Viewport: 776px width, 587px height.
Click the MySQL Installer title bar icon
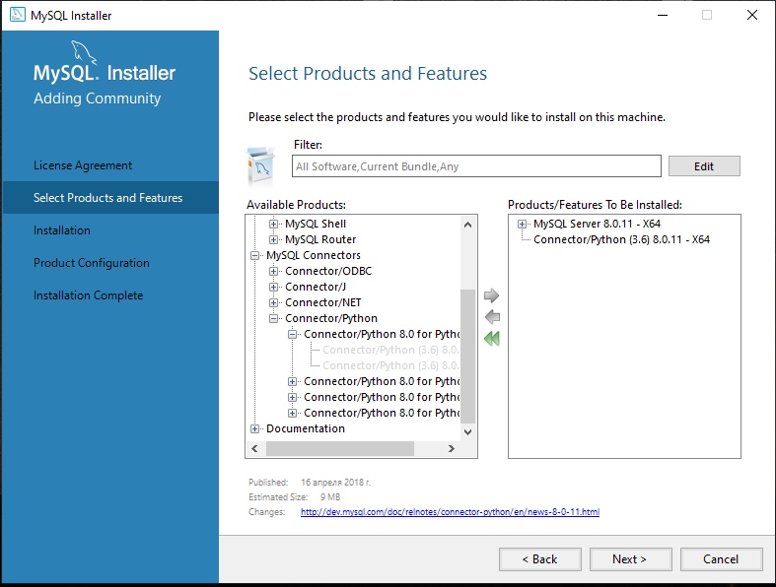(x=18, y=15)
